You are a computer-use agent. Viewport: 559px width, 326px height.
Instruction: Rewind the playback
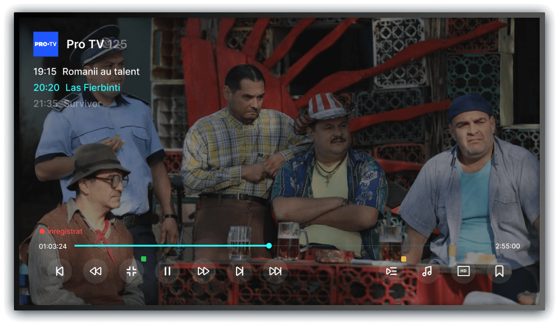pos(95,271)
